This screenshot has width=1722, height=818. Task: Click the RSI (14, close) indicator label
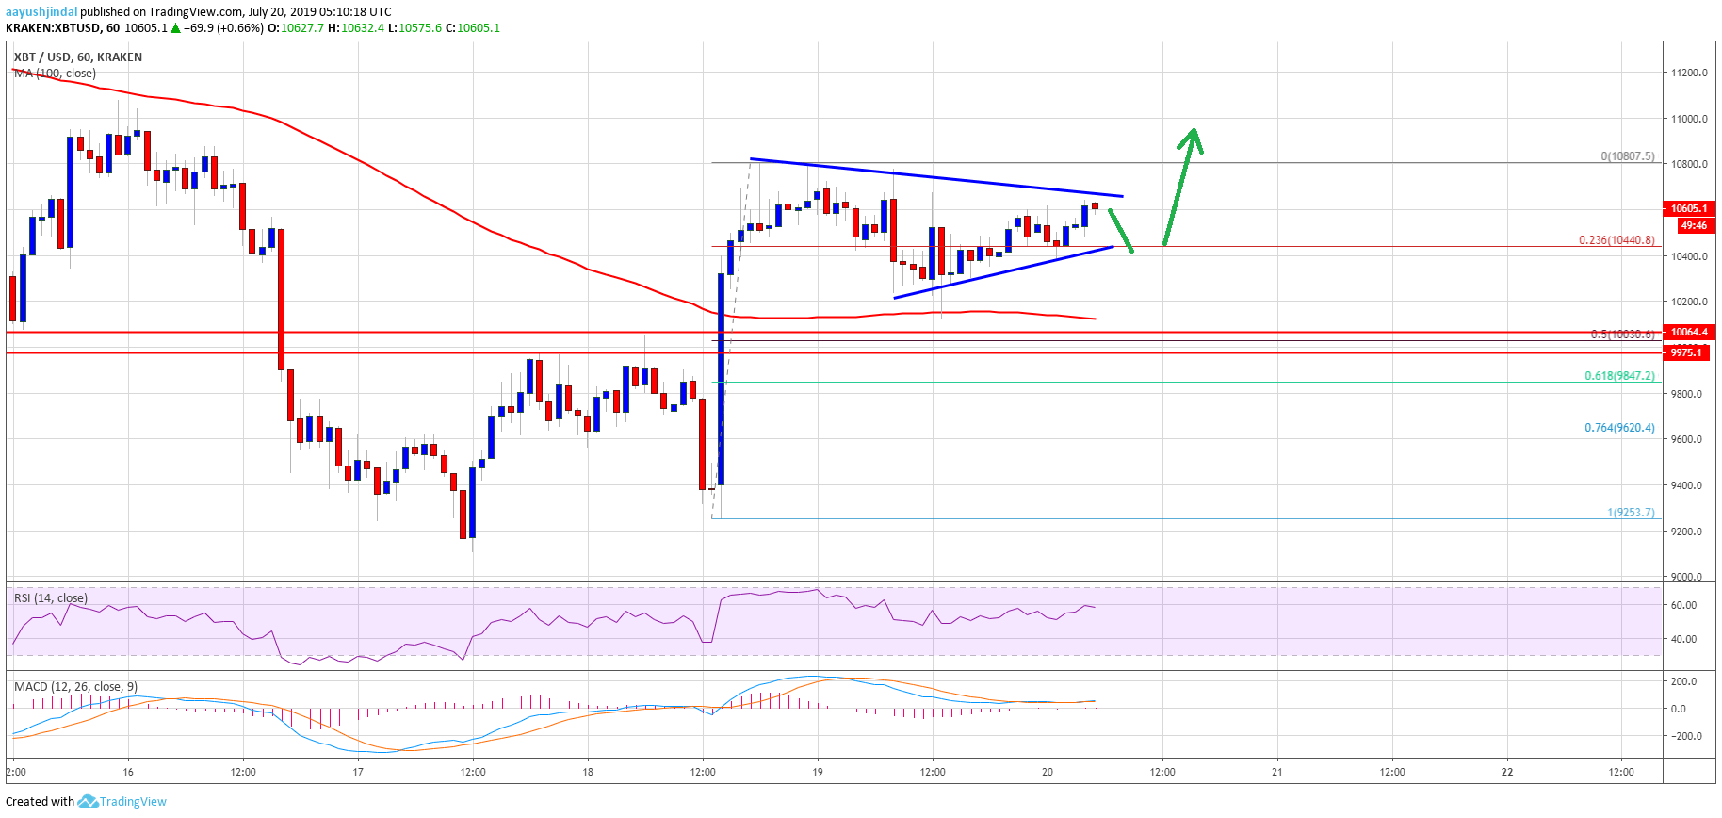pyautogui.click(x=51, y=598)
